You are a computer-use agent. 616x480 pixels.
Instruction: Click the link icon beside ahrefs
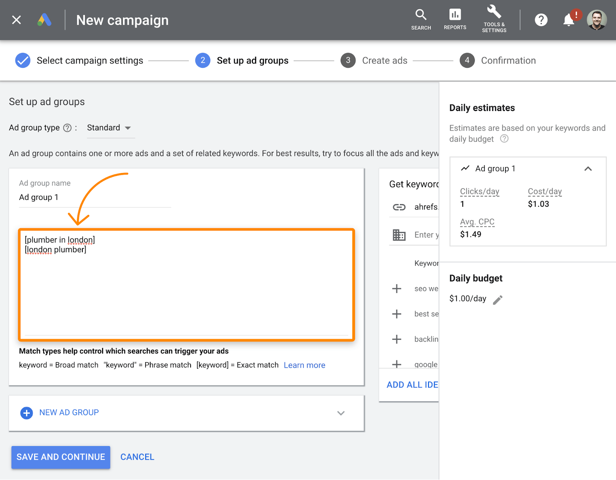pyautogui.click(x=398, y=207)
